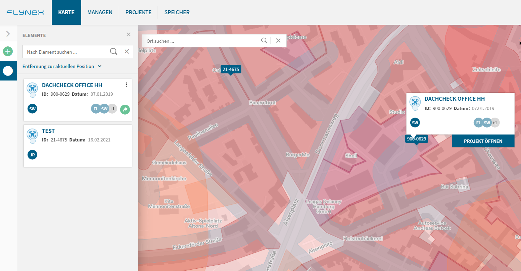
Task: Clear the element search field
Action: (127, 52)
